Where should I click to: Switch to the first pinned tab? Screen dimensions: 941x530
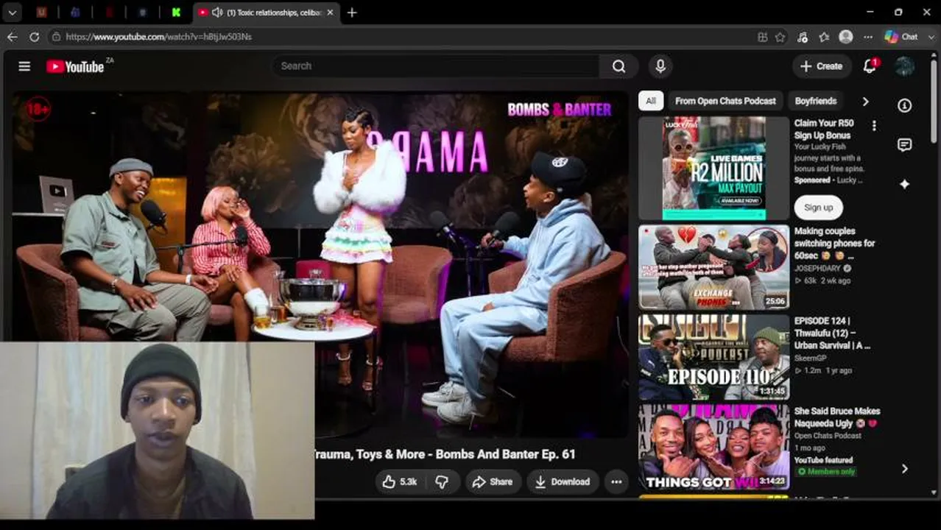(x=42, y=13)
